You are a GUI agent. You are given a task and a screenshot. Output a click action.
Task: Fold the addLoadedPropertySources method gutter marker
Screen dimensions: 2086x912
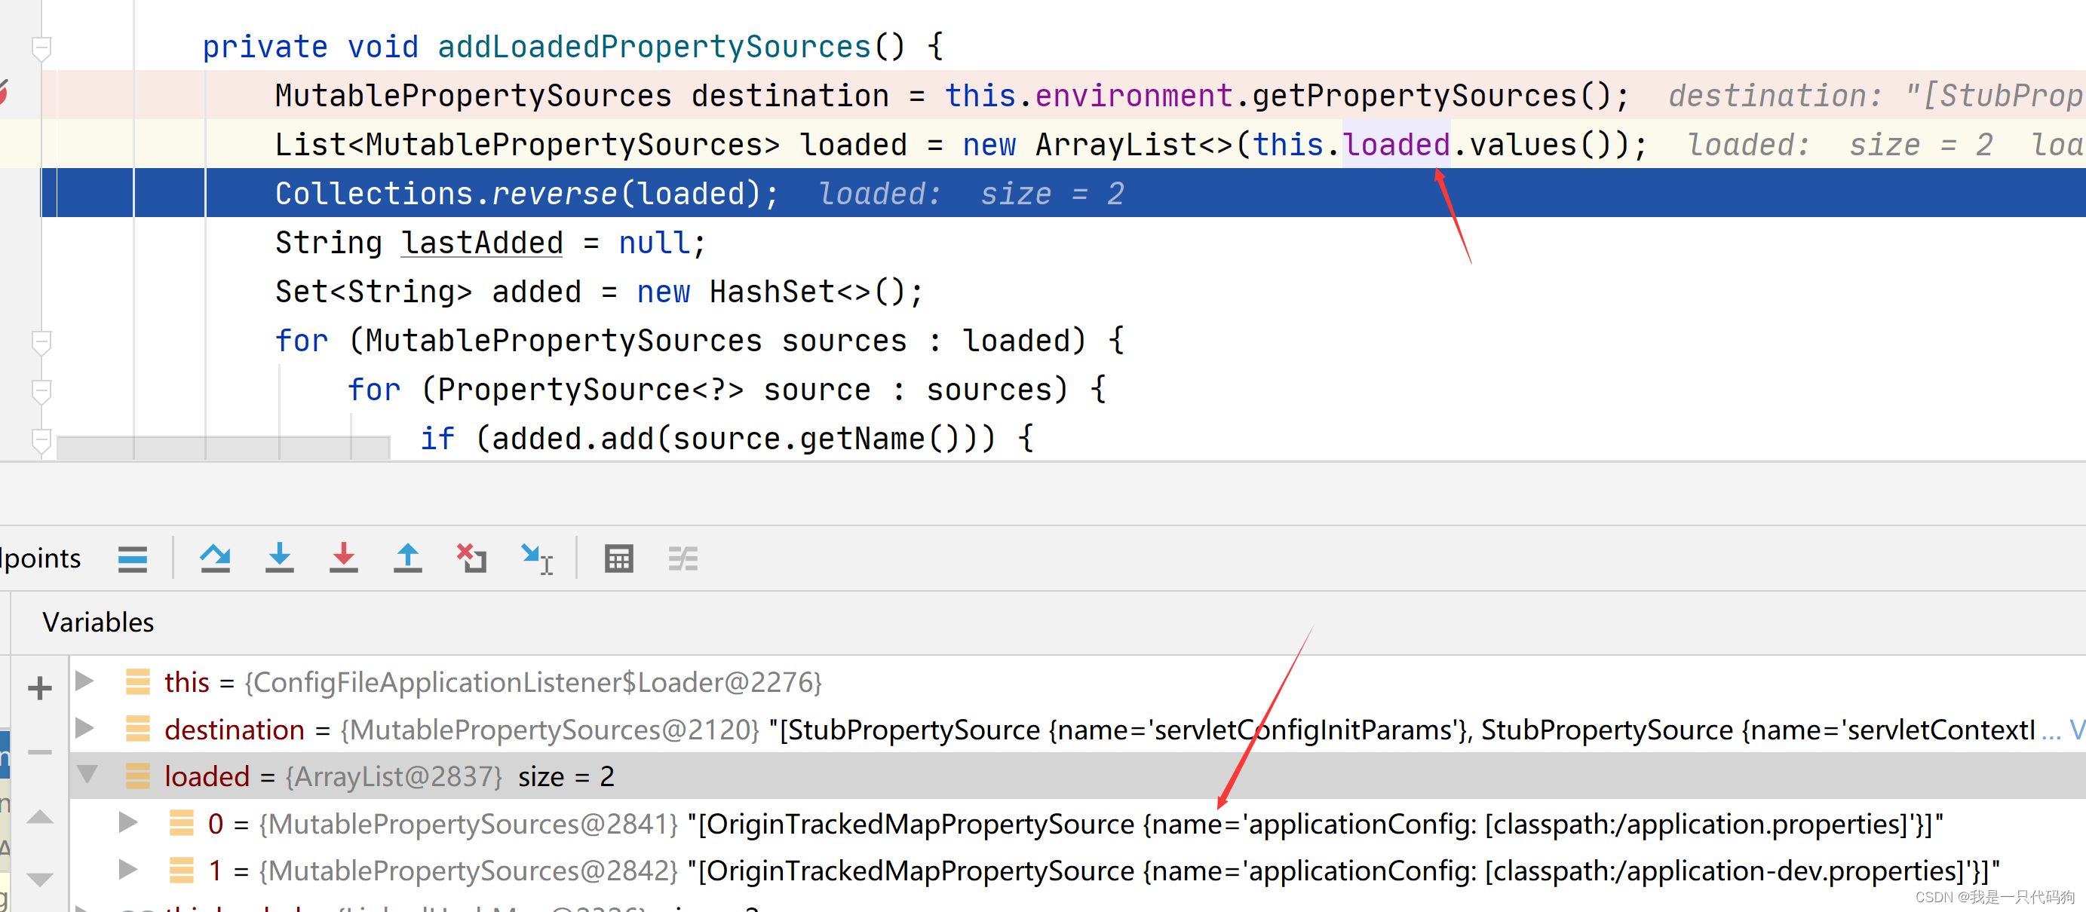41,47
